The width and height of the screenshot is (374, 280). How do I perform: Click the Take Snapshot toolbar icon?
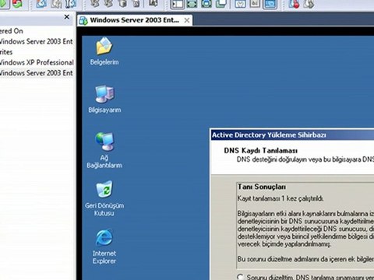pyautogui.click(x=41, y=4)
